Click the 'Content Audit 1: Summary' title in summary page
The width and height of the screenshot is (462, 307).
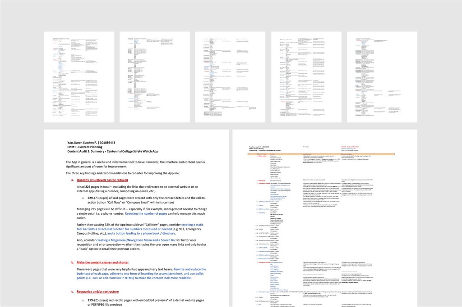119,151
